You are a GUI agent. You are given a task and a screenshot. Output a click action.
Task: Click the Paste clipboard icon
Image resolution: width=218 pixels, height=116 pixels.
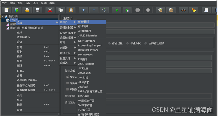pos(71,10)
